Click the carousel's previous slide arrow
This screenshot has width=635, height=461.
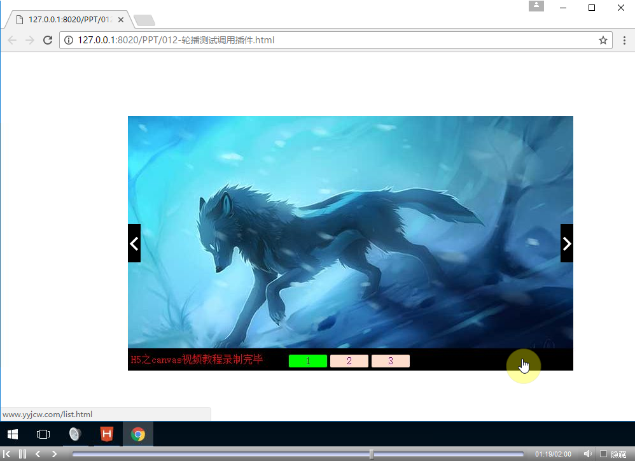(x=134, y=243)
